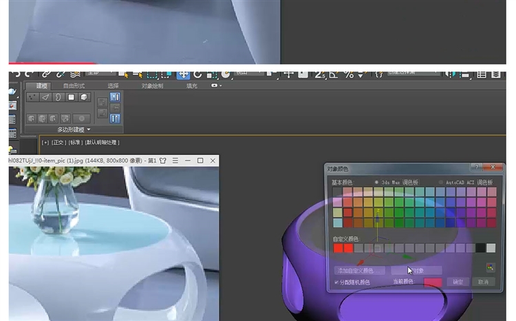
Task: Open the [+] viewport menu
Action: click(45, 143)
